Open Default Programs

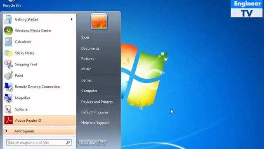pyautogui.click(x=95, y=112)
